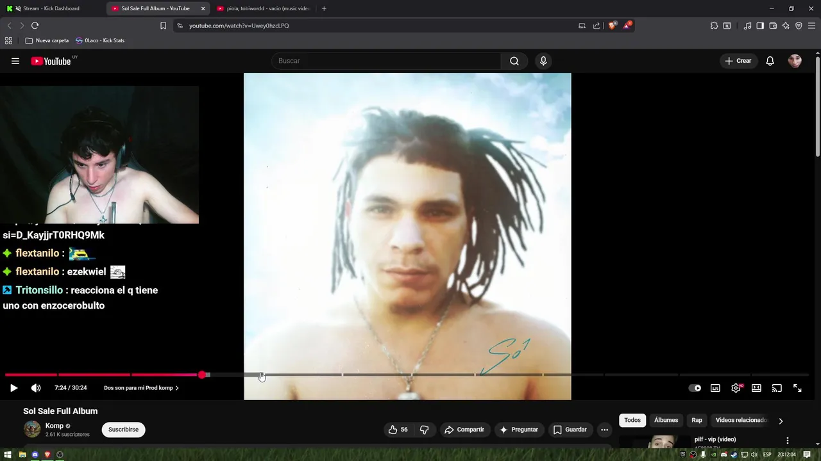The height and width of the screenshot is (461, 821).
Task: Expand the chapter title Dos son para mi
Action: pos(141,388)
